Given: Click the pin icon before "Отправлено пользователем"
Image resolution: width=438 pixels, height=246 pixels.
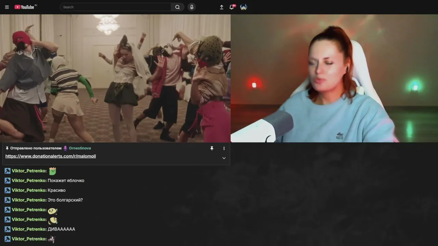Looking at the screenshot, I should coord(7,148).
